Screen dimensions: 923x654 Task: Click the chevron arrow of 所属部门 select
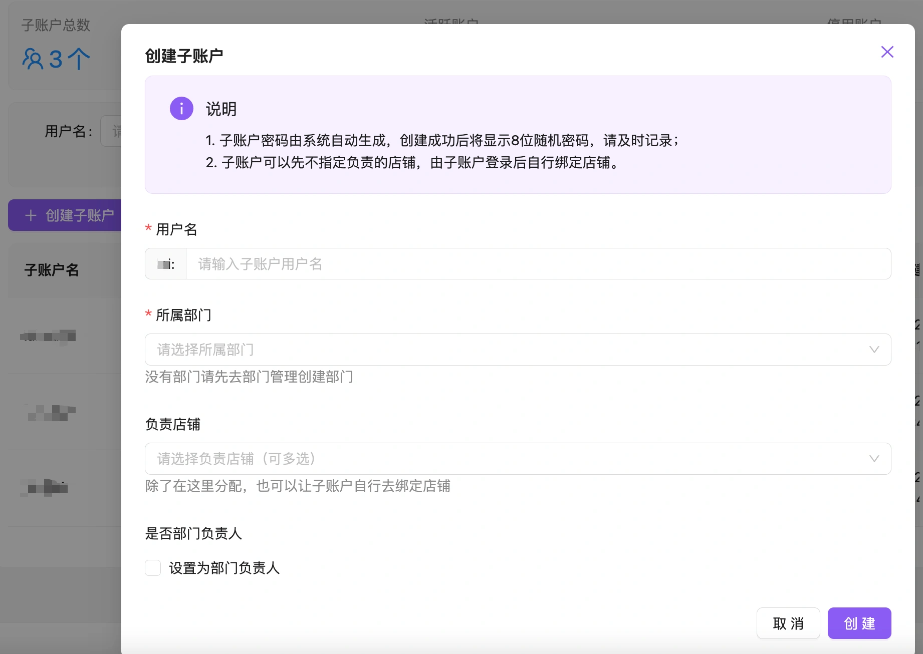[874, 350]
